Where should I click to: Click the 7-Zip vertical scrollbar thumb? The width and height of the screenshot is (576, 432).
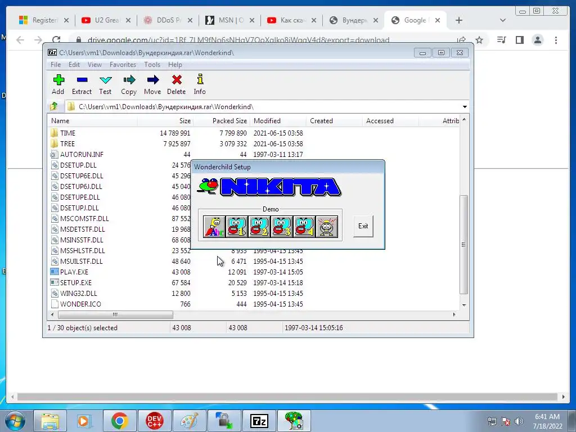click(x=464, y=244)
